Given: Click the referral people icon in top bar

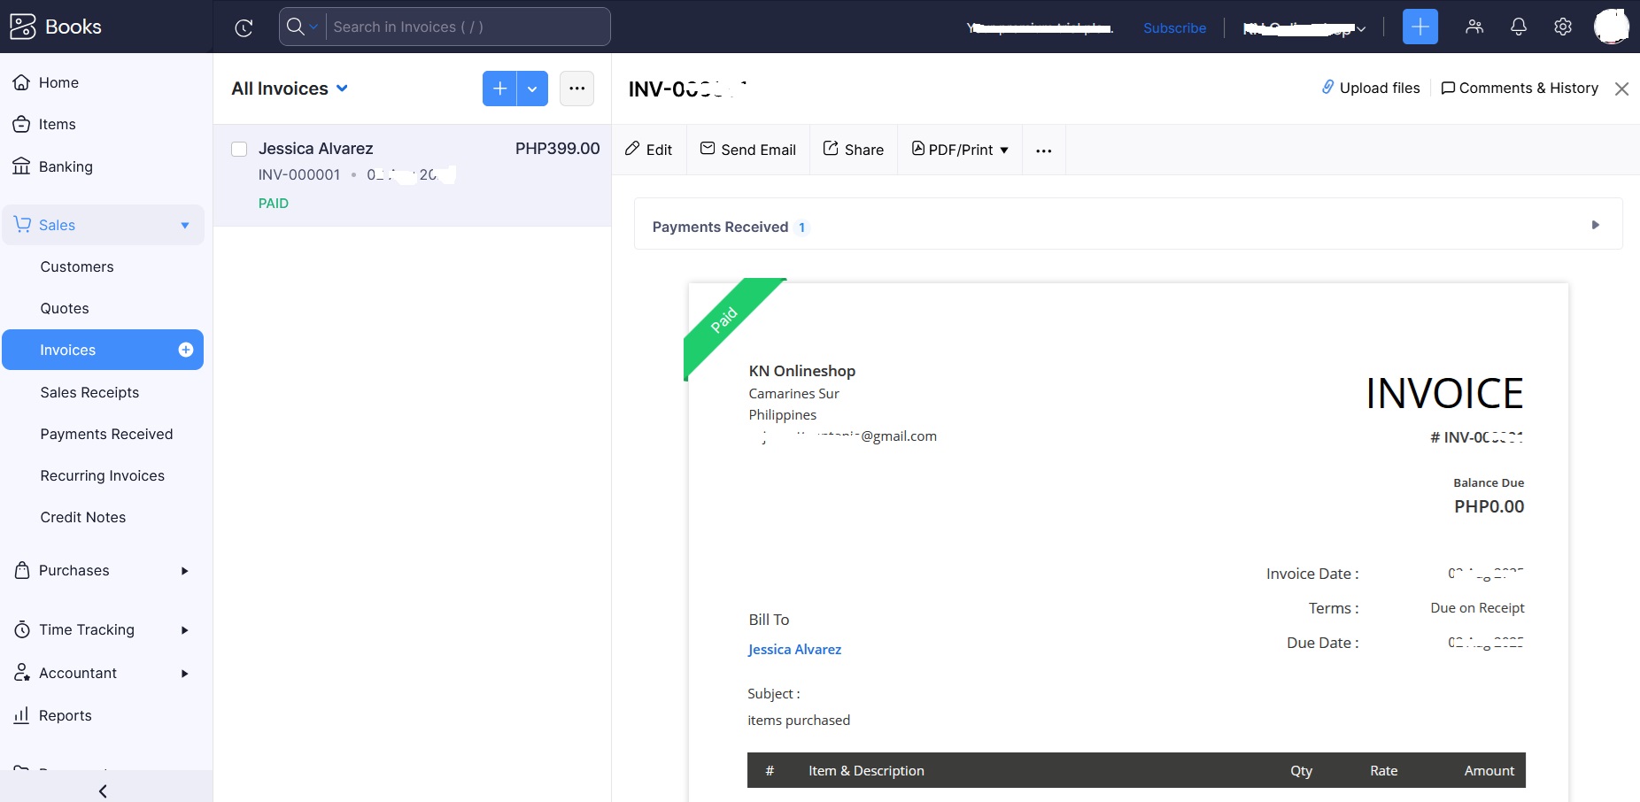Looking at the screenshot, I should pos(1474,27).
